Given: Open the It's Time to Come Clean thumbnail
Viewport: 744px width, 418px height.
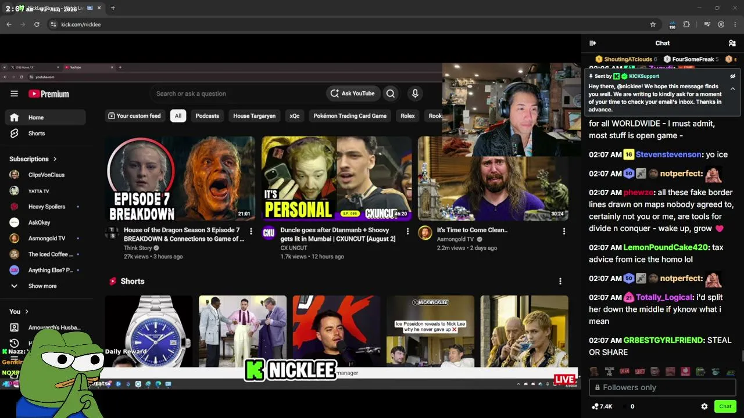Looking at the screenshot, I should [x=493, y=189].
